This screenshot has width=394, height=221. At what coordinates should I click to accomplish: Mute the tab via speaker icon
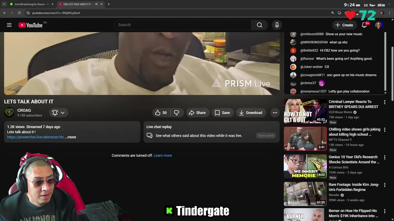point(96,4)
